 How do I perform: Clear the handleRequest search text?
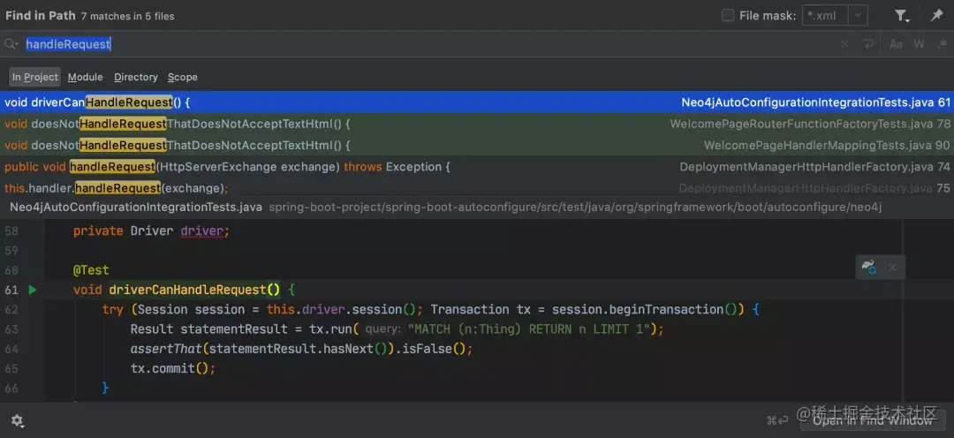(844, 44)
